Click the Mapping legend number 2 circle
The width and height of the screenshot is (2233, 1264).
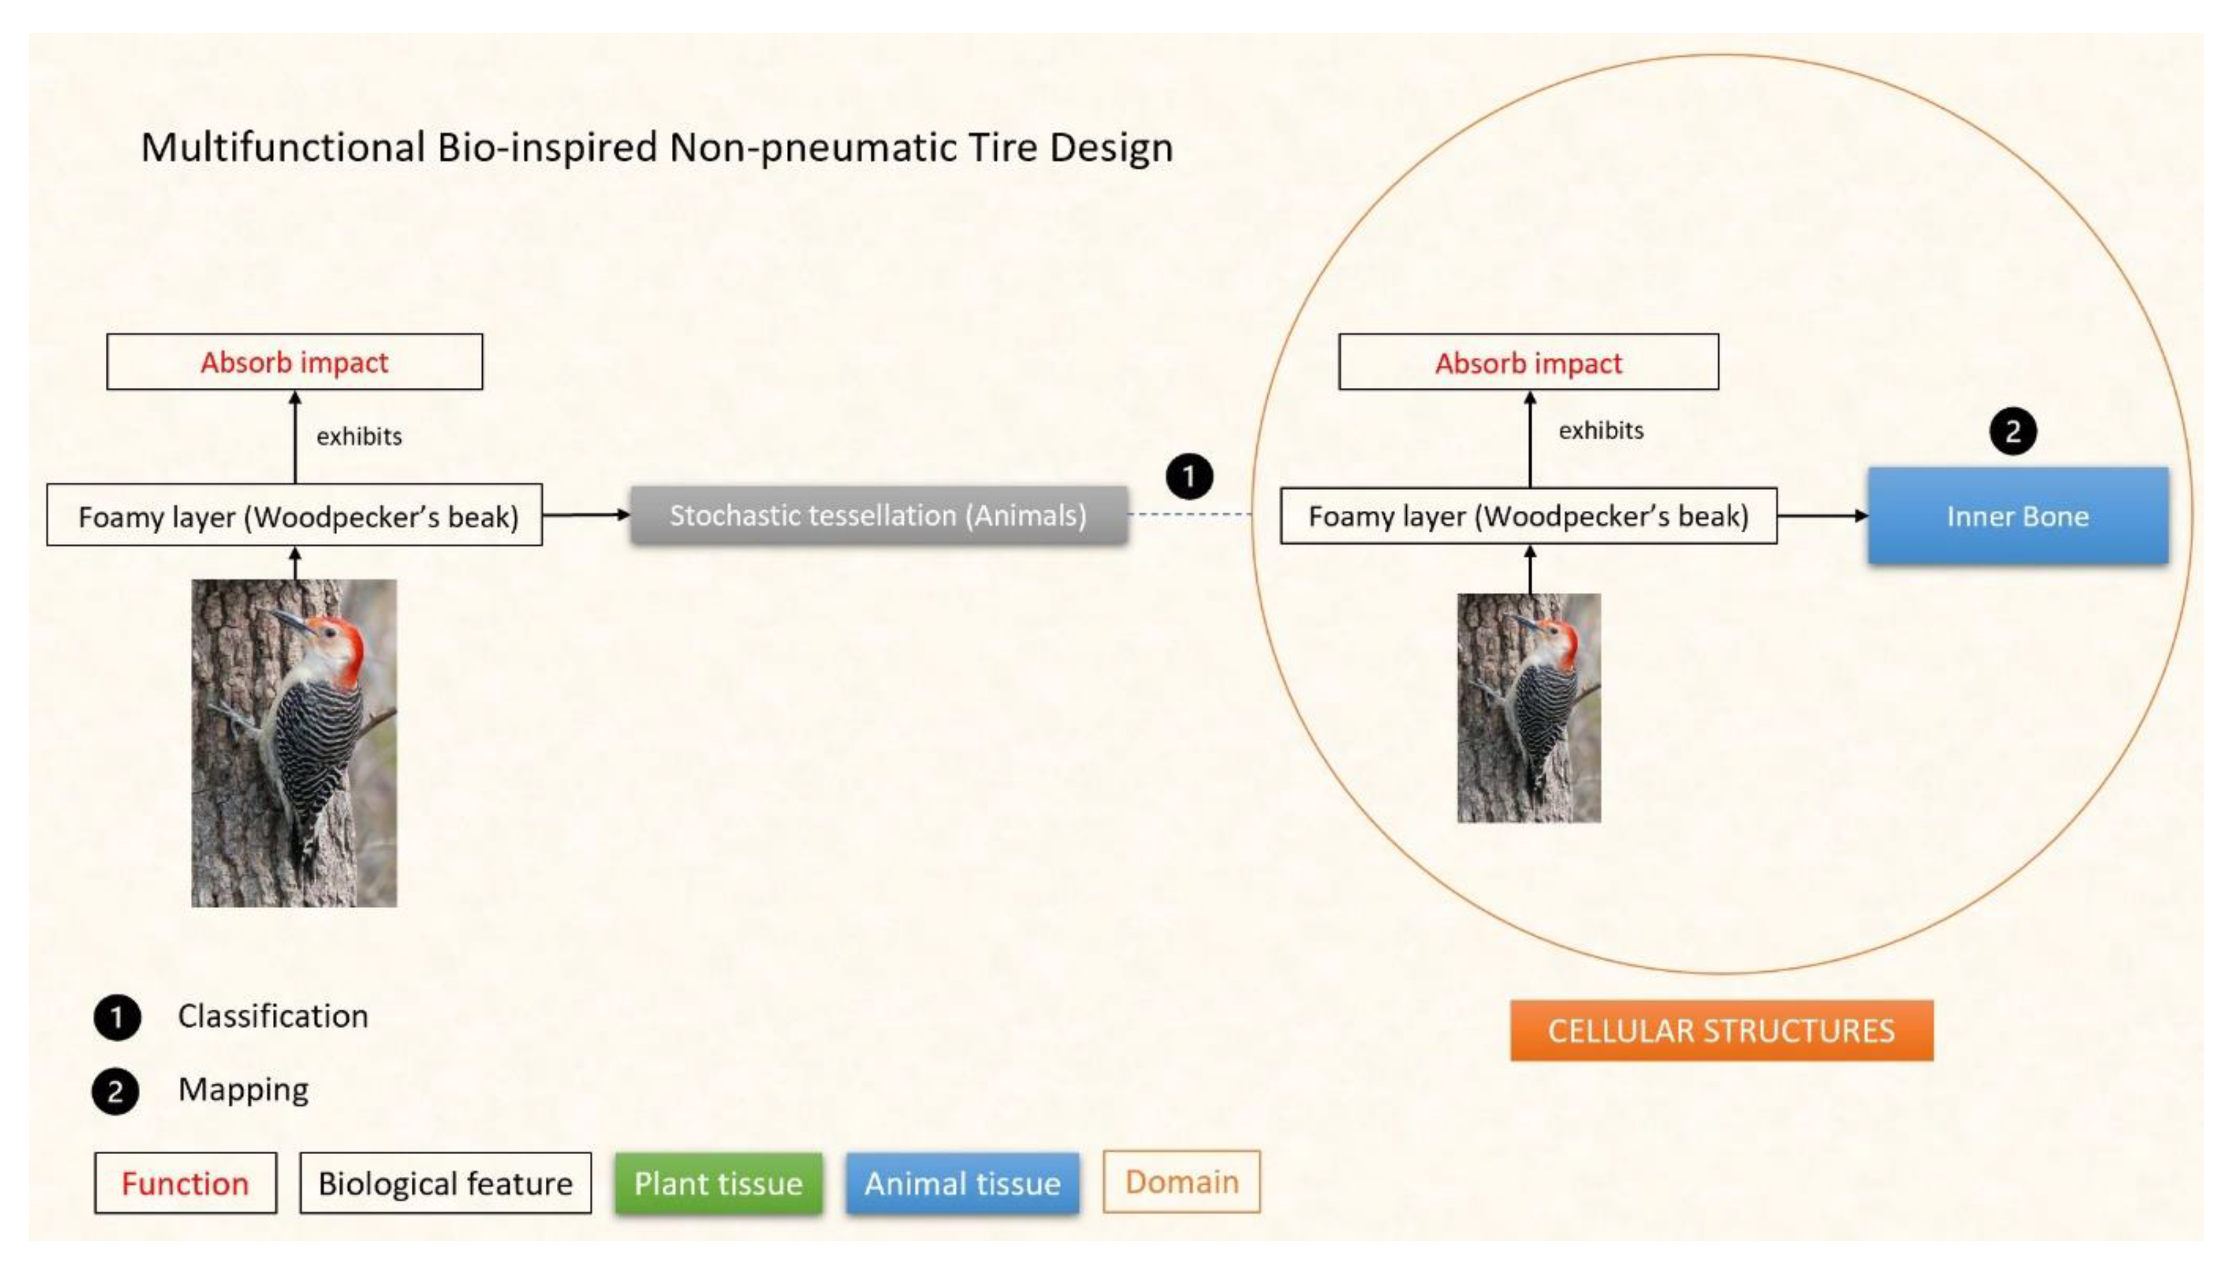click(116, 1091)
